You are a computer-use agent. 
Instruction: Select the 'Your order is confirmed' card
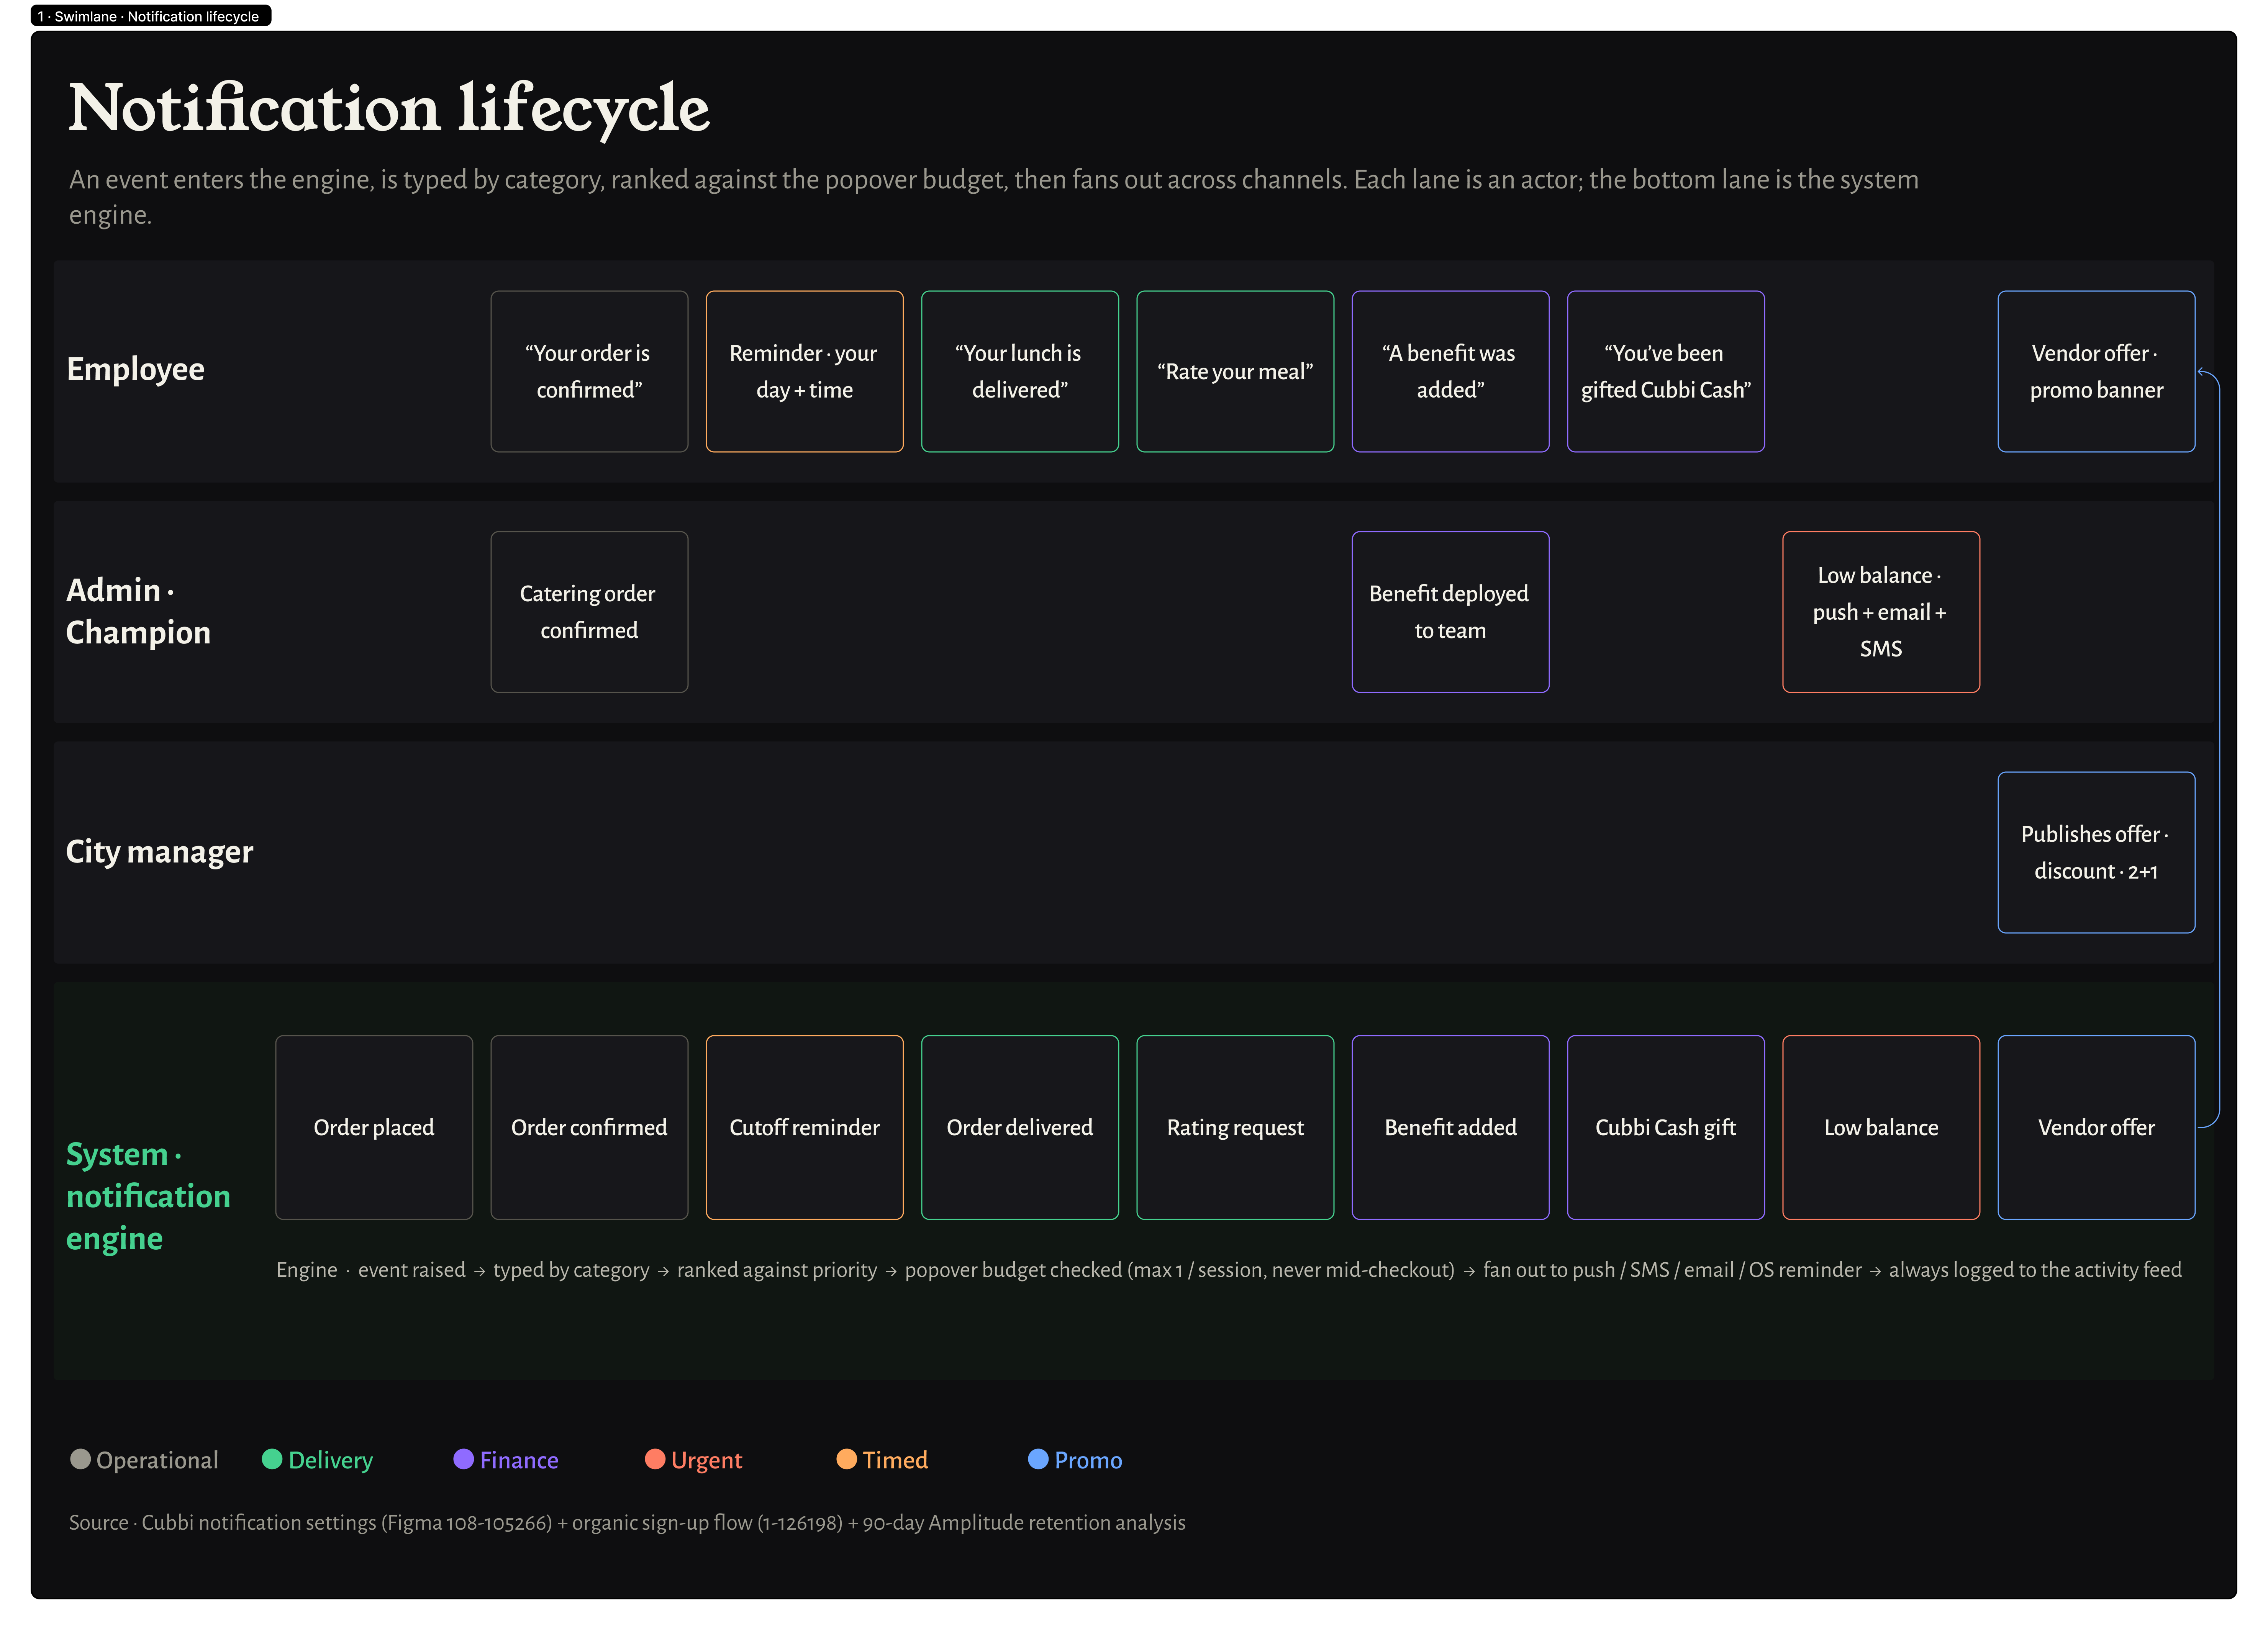click(x=589, y=372)
